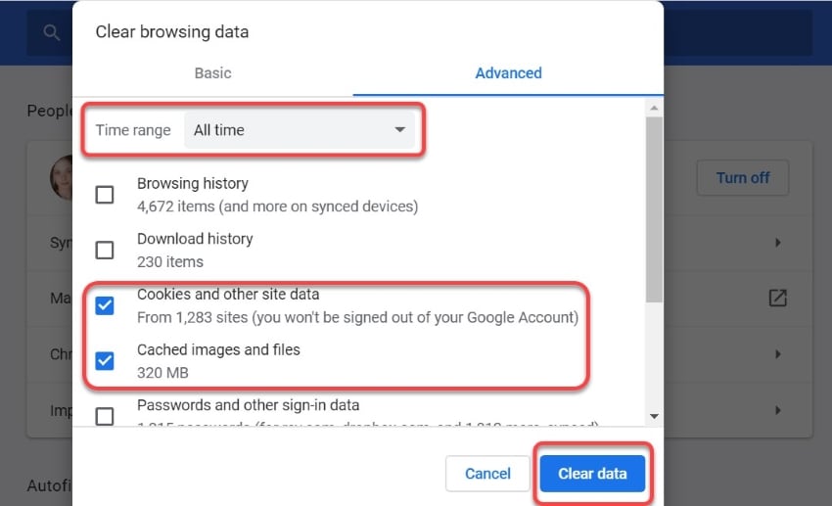Click the scrollbar up arrow
Viewport: 832px width, 506px height.
tap(654, 108)
